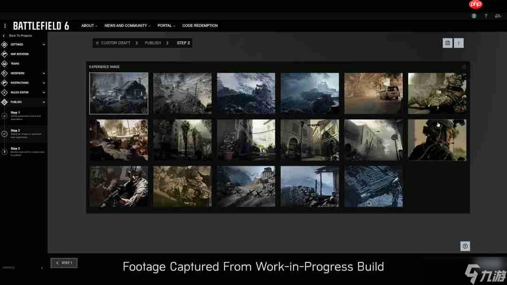Expand the Rules Editor section chevron
Screen dimensions: 507x285
(x=44, y=92)
